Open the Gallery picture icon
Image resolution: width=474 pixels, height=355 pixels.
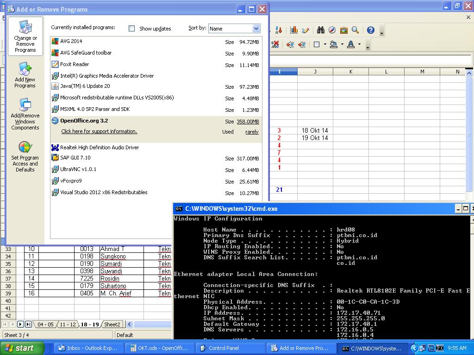343,30
